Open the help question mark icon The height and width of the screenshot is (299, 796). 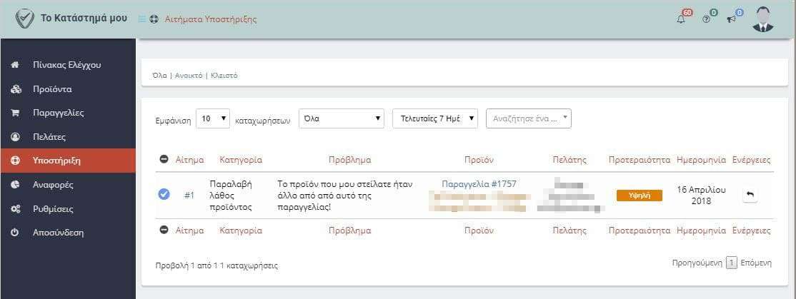coord(706,19)
